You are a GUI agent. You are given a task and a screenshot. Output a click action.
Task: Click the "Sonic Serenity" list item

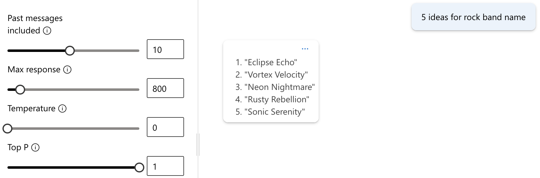[275, 112]
